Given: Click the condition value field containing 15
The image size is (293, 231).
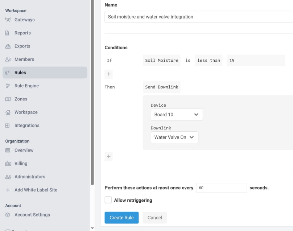Looking at the screenshot, I should coord(256,61).
